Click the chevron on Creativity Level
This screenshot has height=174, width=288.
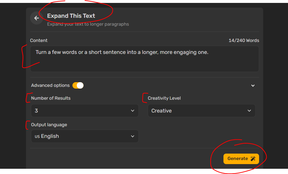point(250,111)
